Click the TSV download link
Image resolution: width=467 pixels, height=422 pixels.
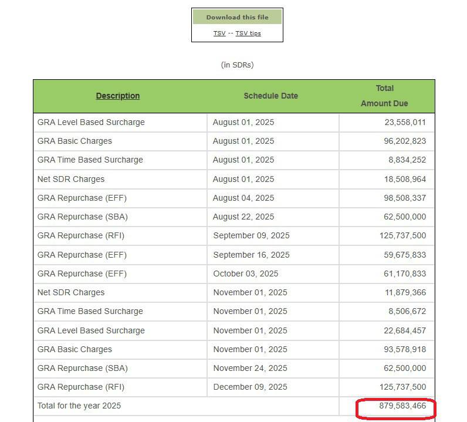(x=219, y=33)
